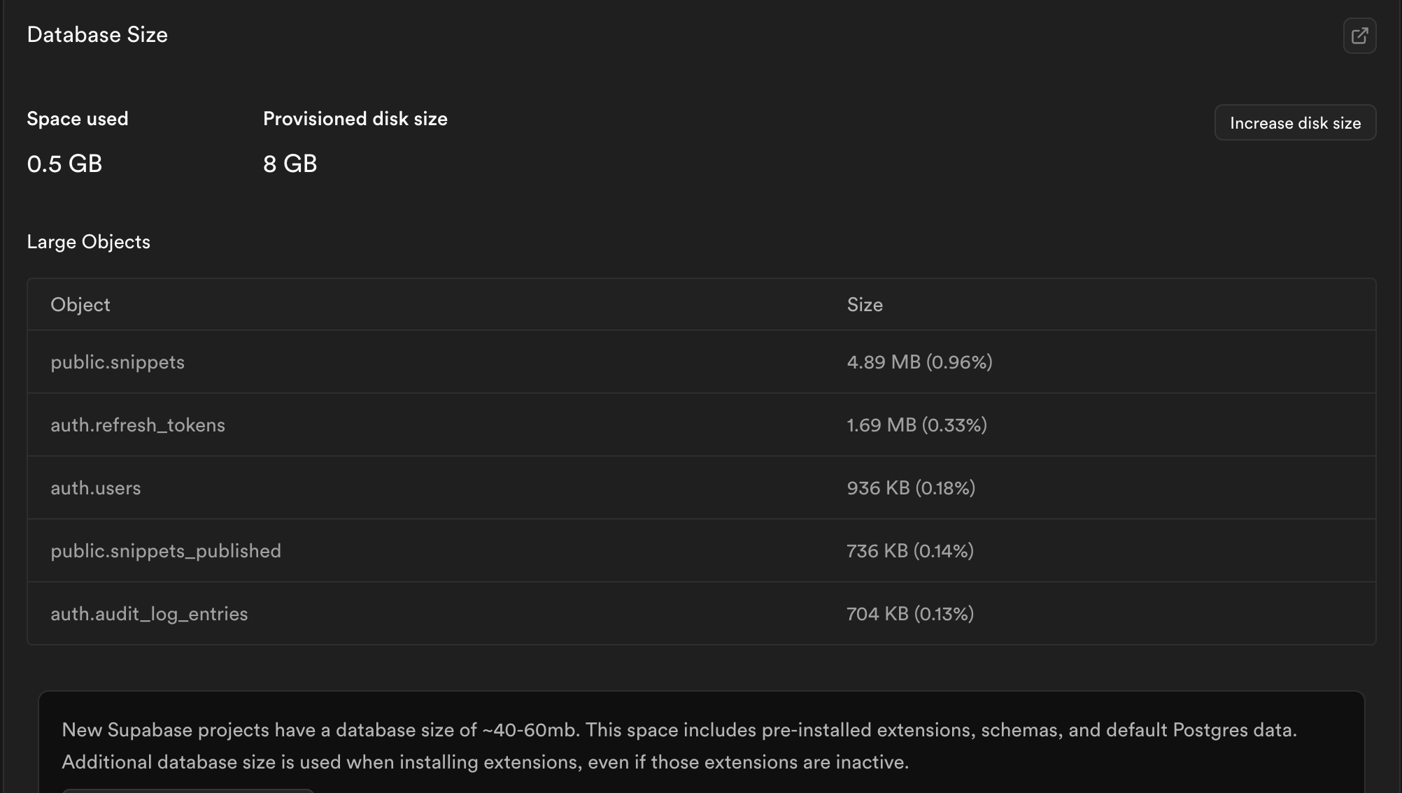Click the 0.5 GB space used value

(x=64, y=164)
